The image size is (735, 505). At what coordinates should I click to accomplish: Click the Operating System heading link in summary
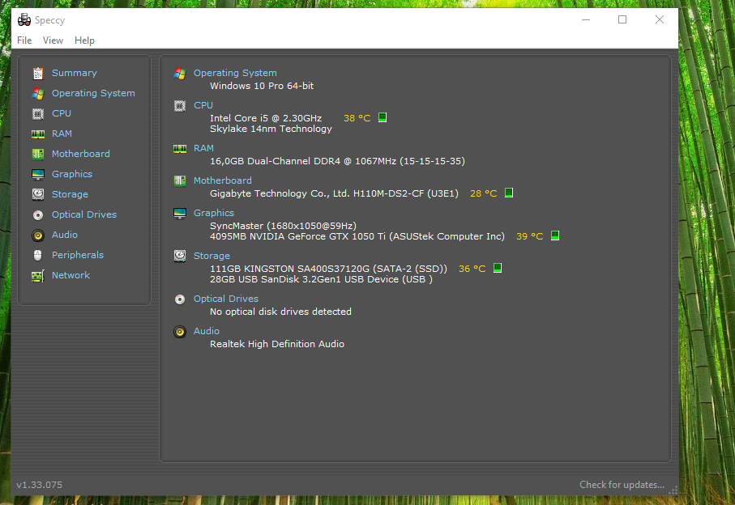coord(235,73)
